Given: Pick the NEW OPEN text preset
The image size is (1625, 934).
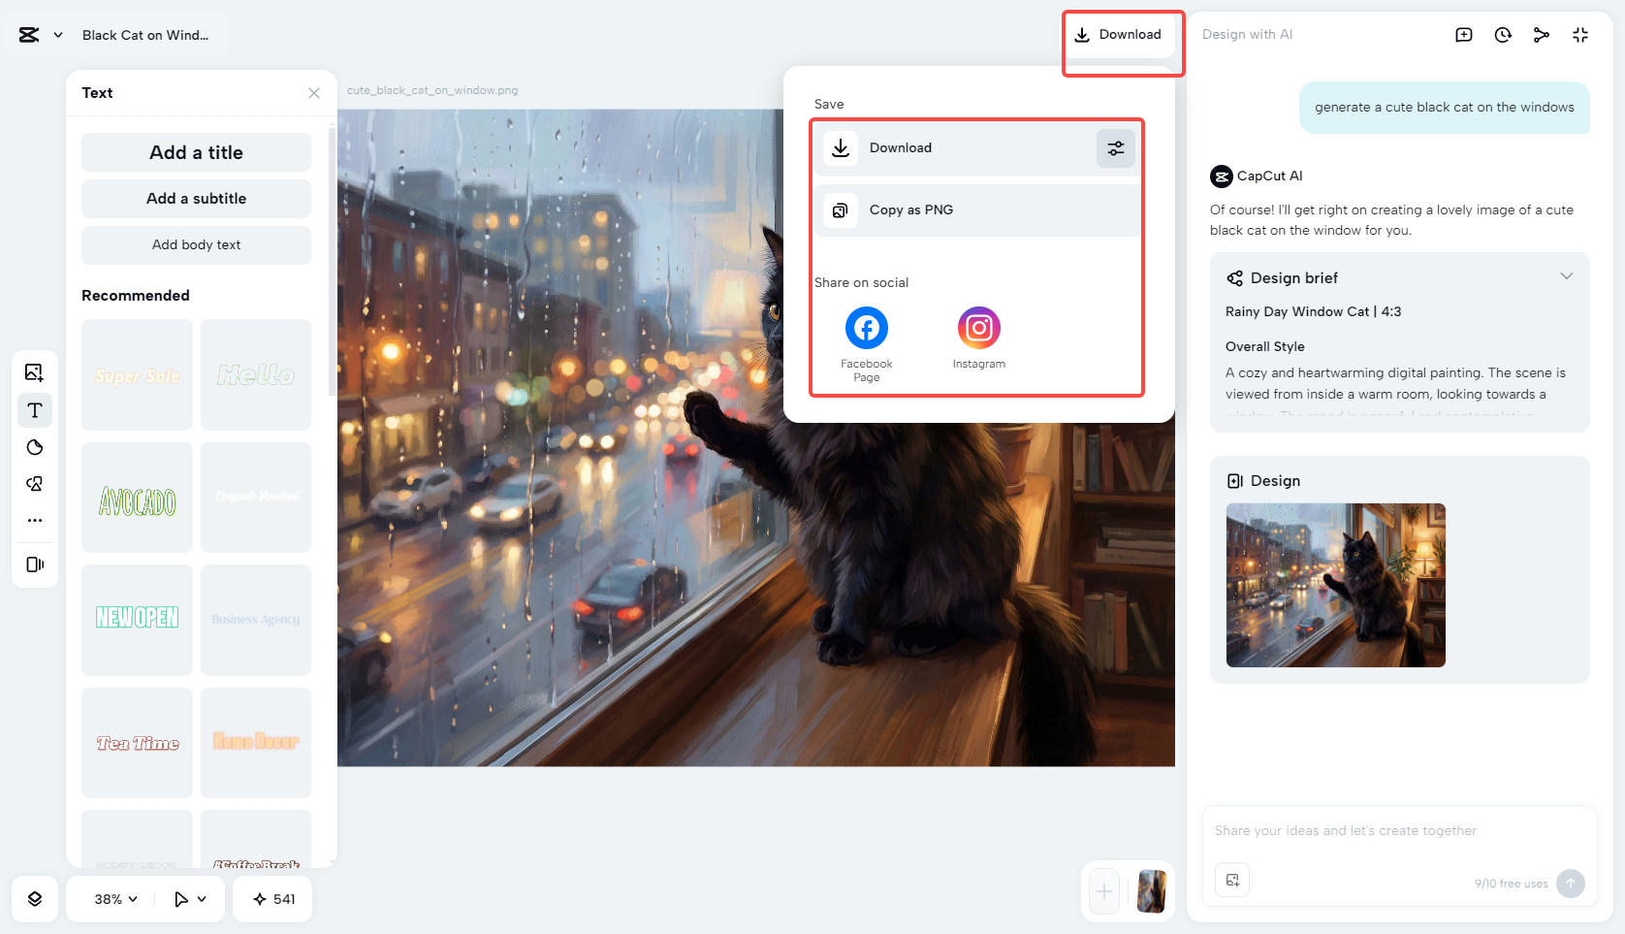Looking at the screenshot, I should tap(137, 620).
